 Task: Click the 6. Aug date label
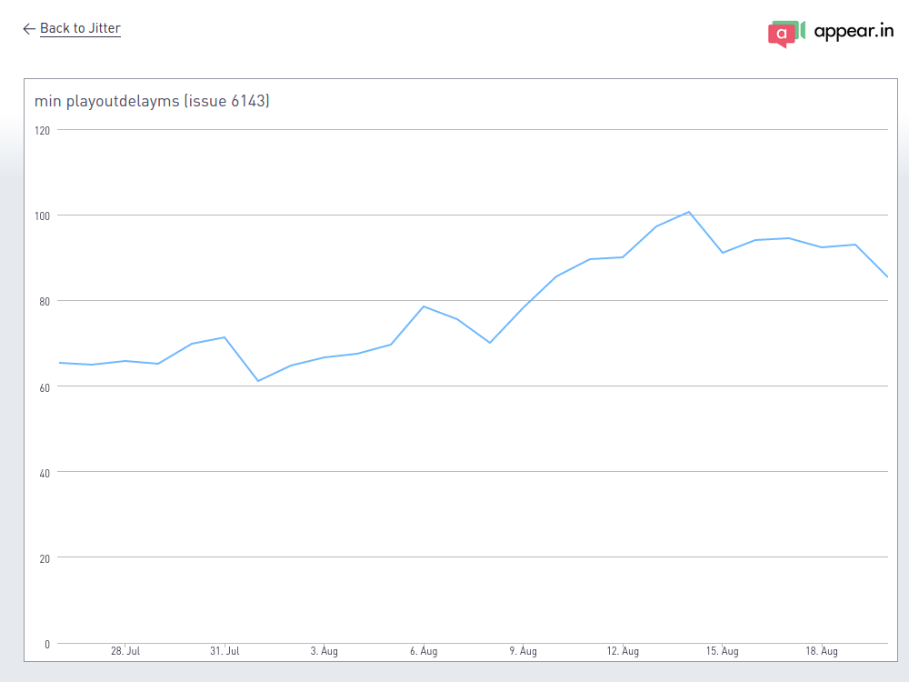[x=424, y=651]
